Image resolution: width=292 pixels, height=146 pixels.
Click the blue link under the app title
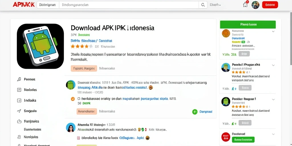[92, 40]
